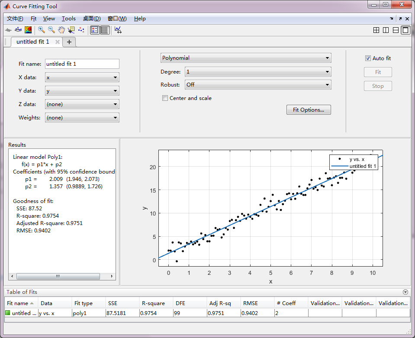Add a new fit tab with plus
This screenshot has width=415, height=338.
coord(69,42)
